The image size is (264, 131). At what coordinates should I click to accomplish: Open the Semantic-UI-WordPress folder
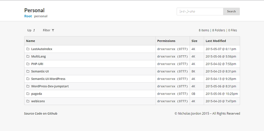(x=48, y=79)
